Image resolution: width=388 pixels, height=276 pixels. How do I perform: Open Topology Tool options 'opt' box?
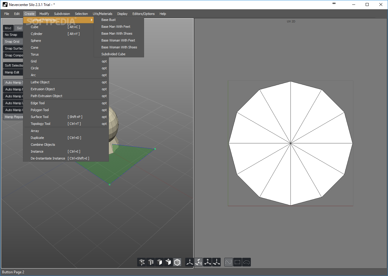pyautogui.click(x=104, y=124)
